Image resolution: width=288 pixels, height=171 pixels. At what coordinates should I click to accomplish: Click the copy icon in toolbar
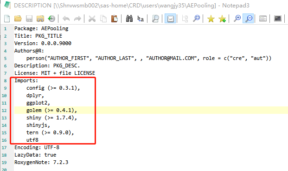coord(103,19)
